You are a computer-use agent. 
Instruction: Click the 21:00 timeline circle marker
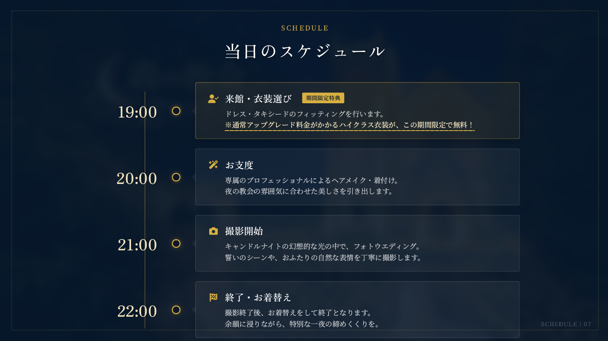click(x=176, y=243)
